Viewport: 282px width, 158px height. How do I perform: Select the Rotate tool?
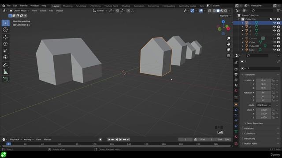[x=5, y=44]
